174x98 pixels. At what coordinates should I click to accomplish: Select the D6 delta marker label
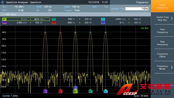(x=103, y=23)
